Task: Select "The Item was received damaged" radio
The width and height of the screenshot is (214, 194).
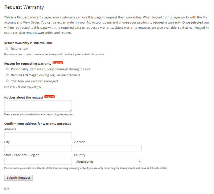Action: (7, 81)
